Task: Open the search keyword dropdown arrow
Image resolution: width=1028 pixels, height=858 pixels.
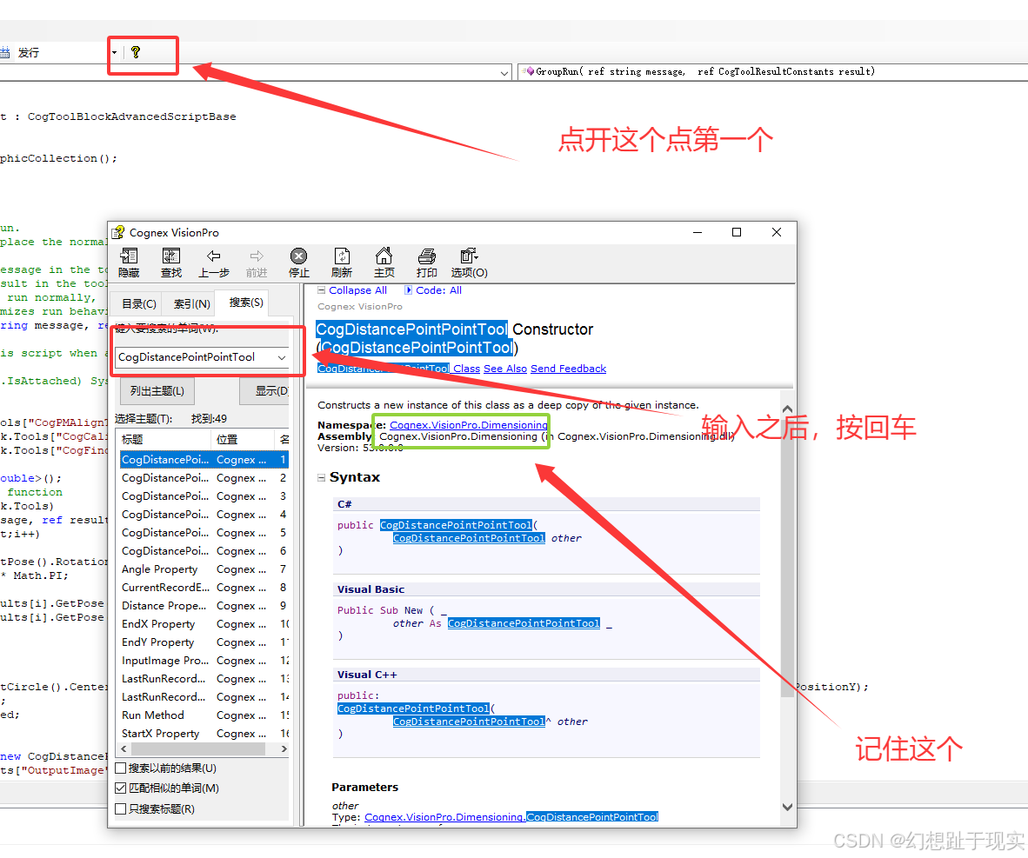Action: [282, 357]
